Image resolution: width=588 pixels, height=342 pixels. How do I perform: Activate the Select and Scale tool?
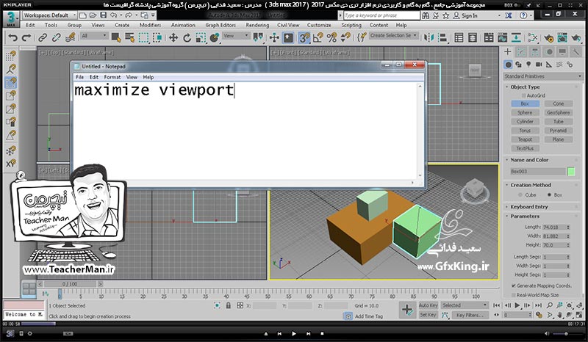(x=201, y=37)
